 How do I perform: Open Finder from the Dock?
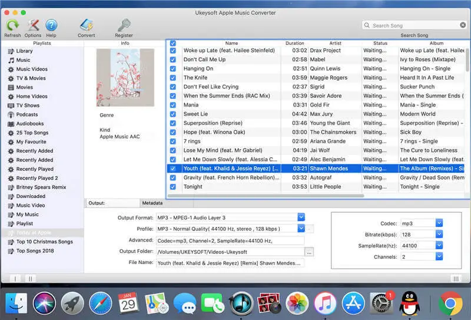click(16, 303)
